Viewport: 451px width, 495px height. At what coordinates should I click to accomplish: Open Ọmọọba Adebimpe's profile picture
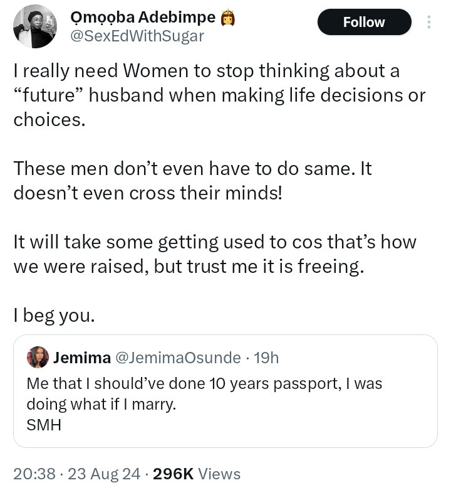tap(34, 26)
